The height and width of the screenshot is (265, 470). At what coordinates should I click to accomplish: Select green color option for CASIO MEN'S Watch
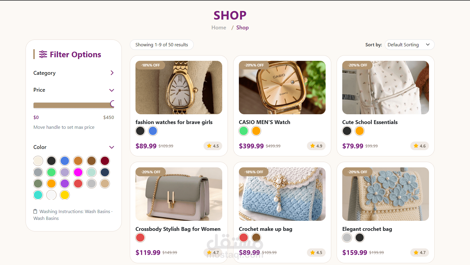[244, 131]
